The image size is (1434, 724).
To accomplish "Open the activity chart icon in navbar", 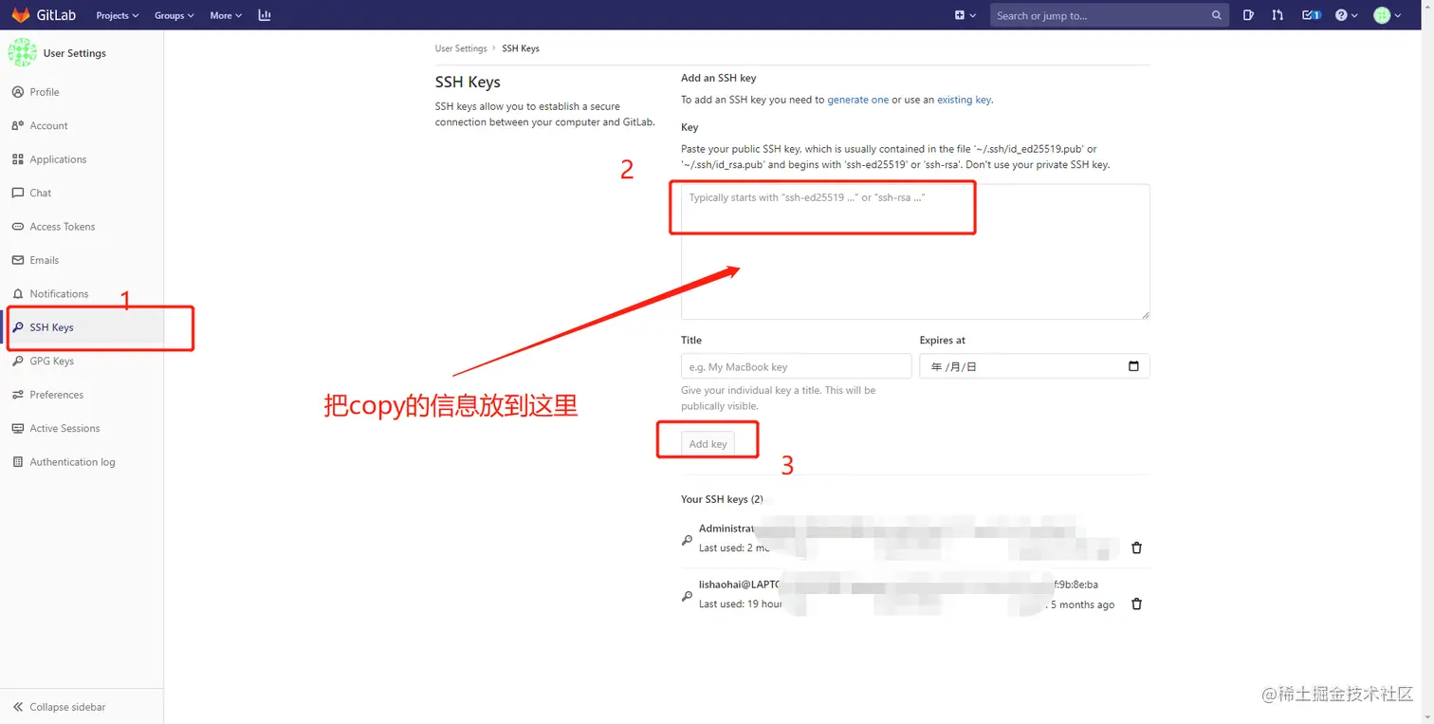I will [x=265, y=15].
